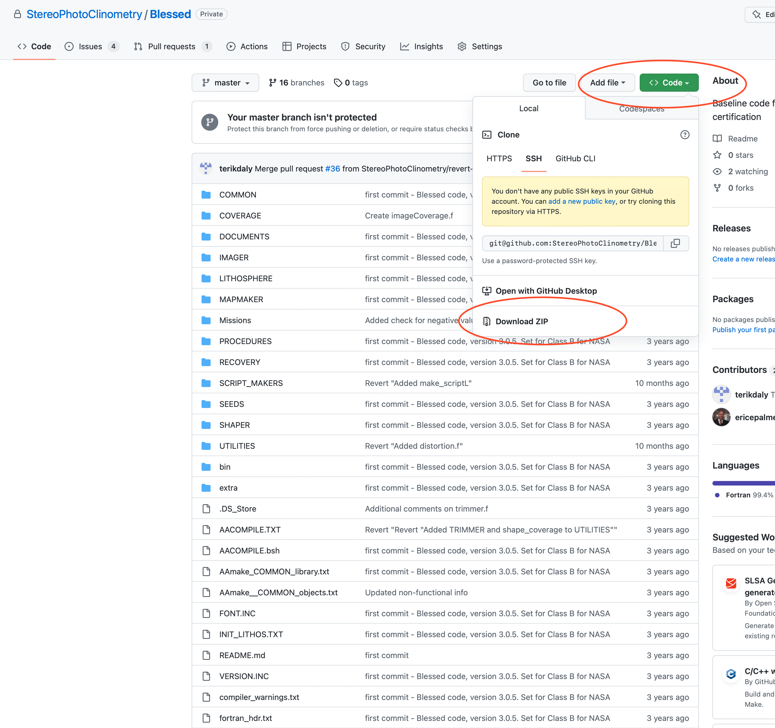Expand the master branch dropdown
Image resolution: width=775 pixels, height=728 pixels.
[225, 83]
